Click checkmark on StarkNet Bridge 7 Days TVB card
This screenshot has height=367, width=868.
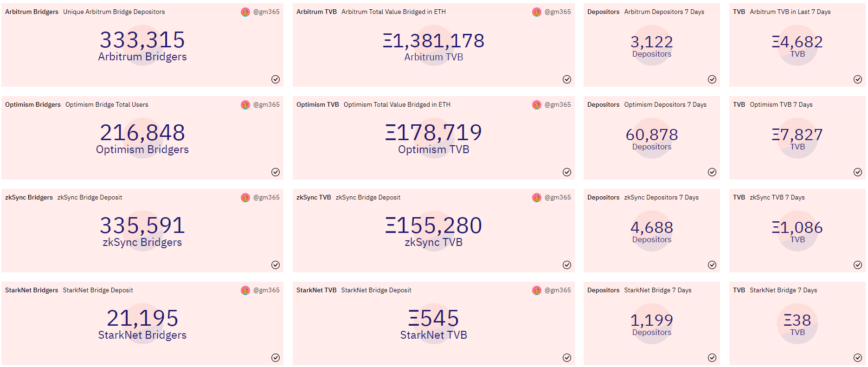tap(858, 358)
